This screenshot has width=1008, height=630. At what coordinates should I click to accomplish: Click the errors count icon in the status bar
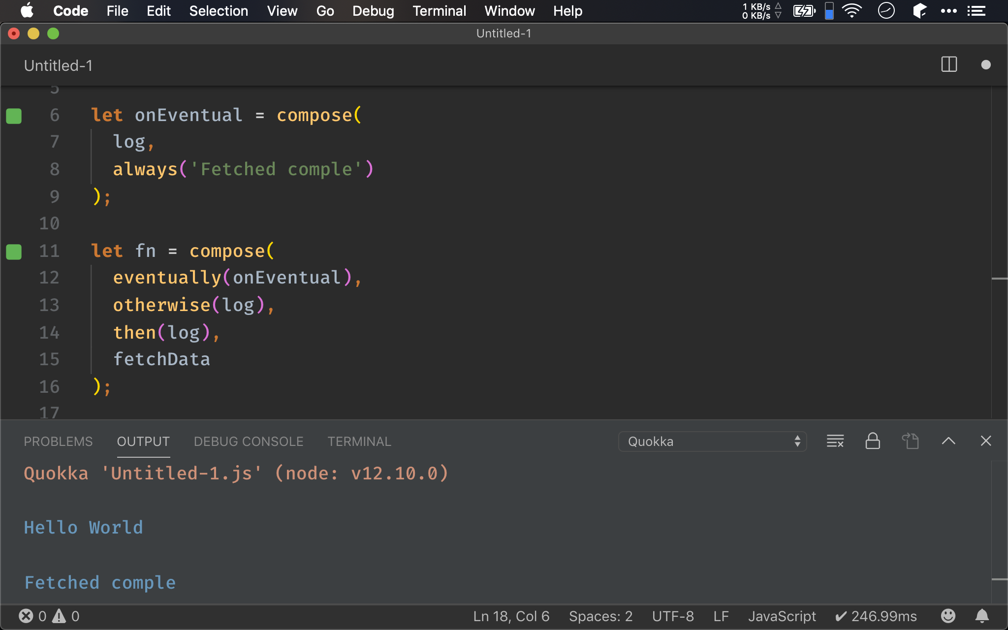click(x=26, y=616)
